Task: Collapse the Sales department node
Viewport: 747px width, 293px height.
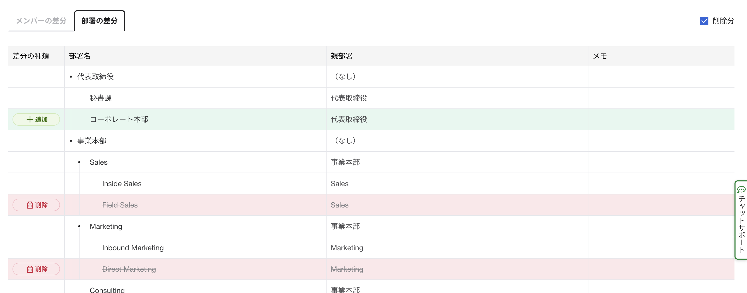Action: click(x=80, y=162)
